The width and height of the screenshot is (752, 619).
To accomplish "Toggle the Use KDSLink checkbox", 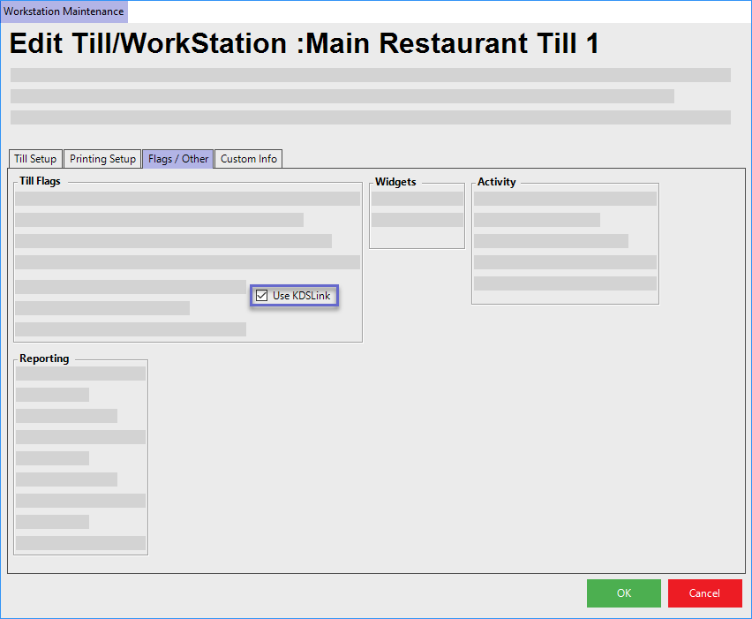I will click(261, 296).
